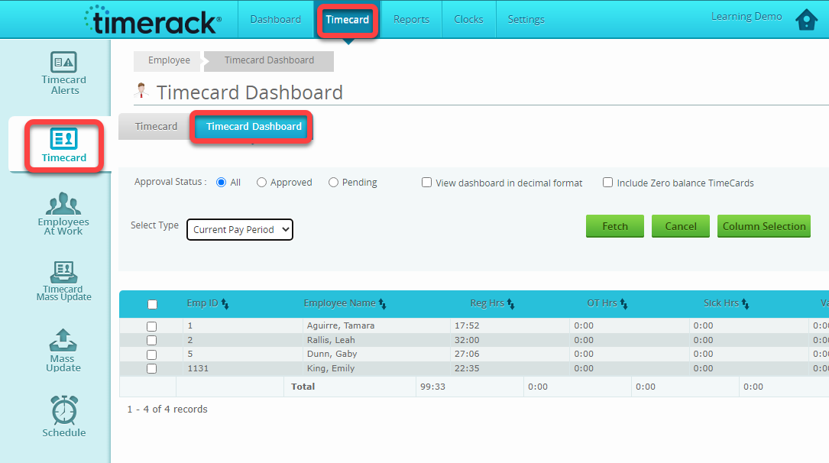The height and width of the screenshot is (463, 829).
Task: Open the Current Pay Period dropdown
Action: pos(239,229)
